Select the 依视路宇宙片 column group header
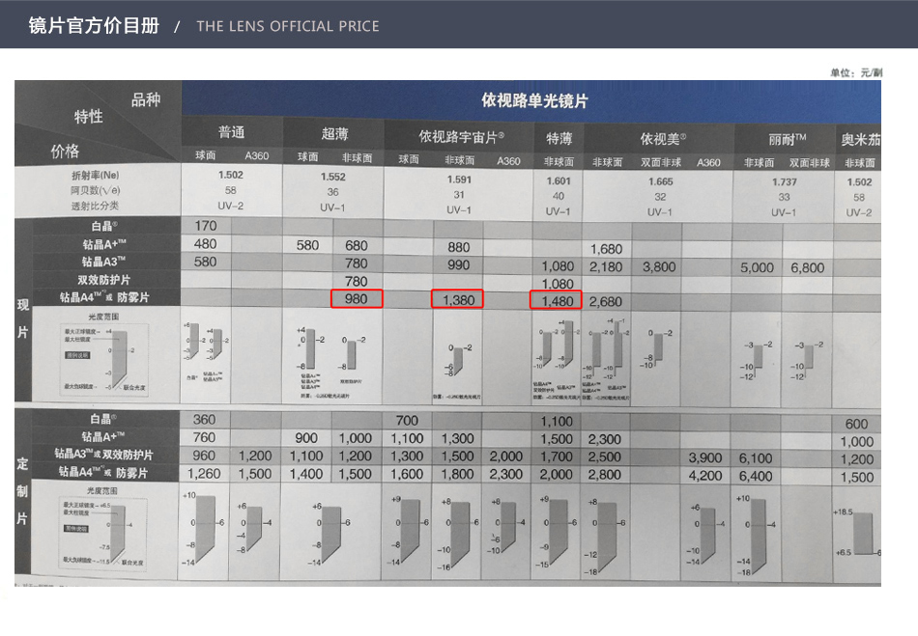Viewport: 918px width, 636px height. (461, 137)
